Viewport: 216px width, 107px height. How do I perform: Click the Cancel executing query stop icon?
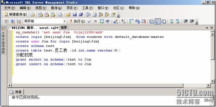95,21
